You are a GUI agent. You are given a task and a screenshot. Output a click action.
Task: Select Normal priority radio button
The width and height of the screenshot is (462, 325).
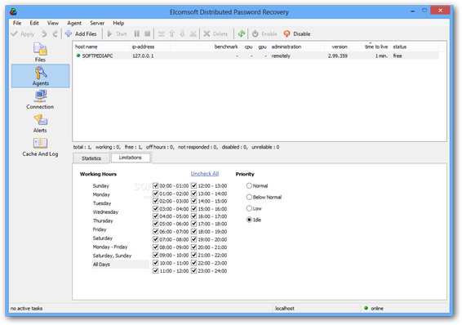pyautogui.click(x=249, y=185)
